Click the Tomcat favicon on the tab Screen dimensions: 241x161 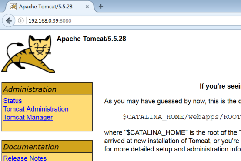(13, 7)
